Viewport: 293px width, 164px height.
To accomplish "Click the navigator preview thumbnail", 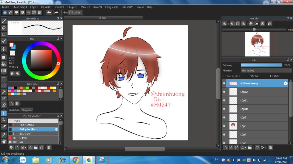I will (257, 44).
